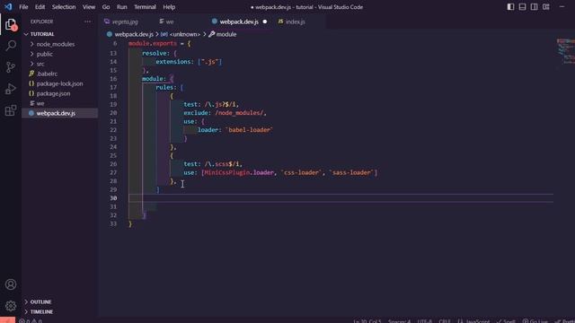Toggle the secondary side bar layout button

click(x=534, y=6)
